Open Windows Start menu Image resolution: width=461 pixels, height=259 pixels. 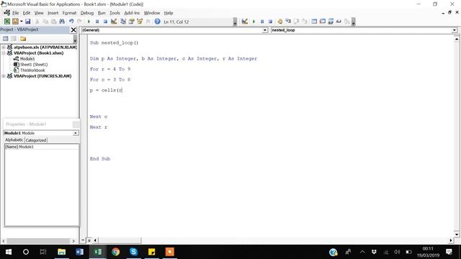click(9, 252)
